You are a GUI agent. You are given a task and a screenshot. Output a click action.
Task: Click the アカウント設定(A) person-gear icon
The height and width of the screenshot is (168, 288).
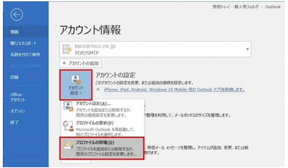tap(68, 107)
